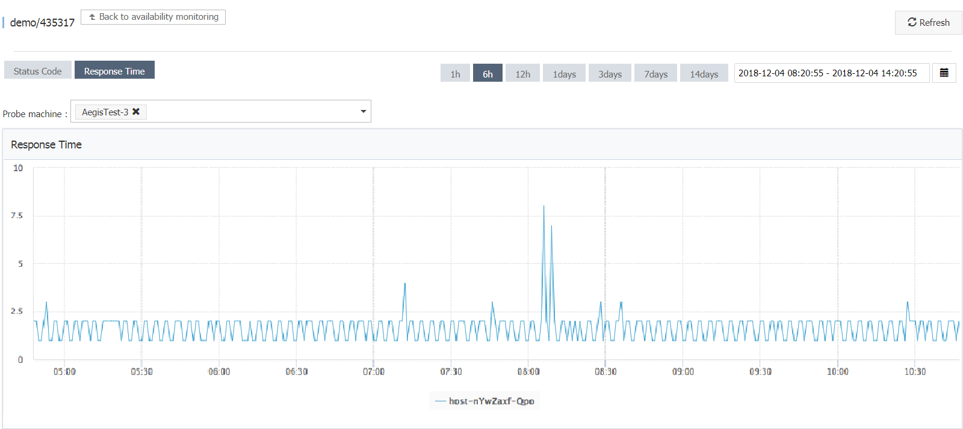The height and width of the screenshot is (429, 963).
Task: Click the 7.5 y-axis label
Action: (17, 215)
